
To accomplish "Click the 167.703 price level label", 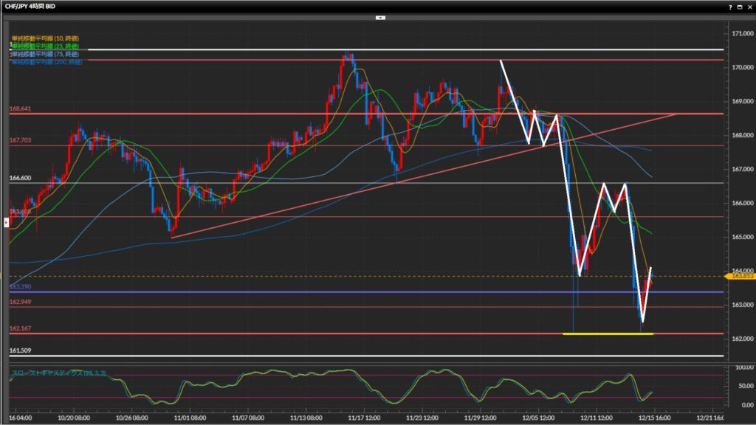I will point(20,140).
